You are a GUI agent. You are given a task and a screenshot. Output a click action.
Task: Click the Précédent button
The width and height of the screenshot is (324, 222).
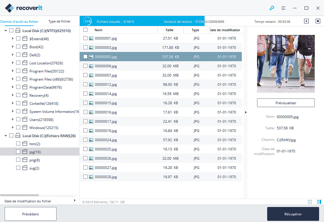coord(31,214)
